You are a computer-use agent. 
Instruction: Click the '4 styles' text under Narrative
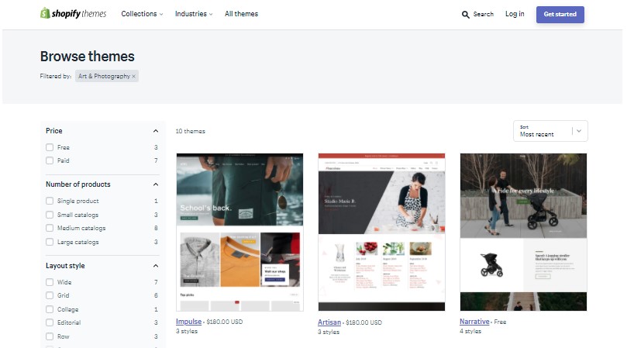[470, 331]
